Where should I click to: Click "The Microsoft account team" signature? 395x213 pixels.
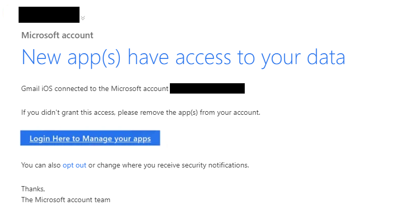[66, 200]
